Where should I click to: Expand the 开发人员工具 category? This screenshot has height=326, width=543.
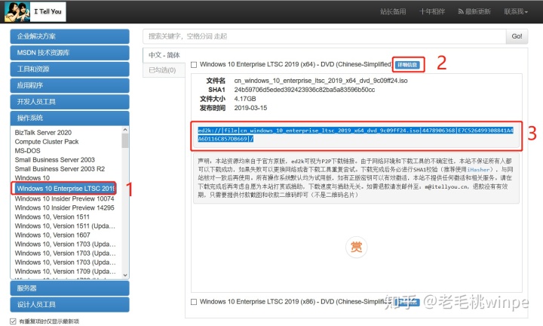click(x=69, y=102)
